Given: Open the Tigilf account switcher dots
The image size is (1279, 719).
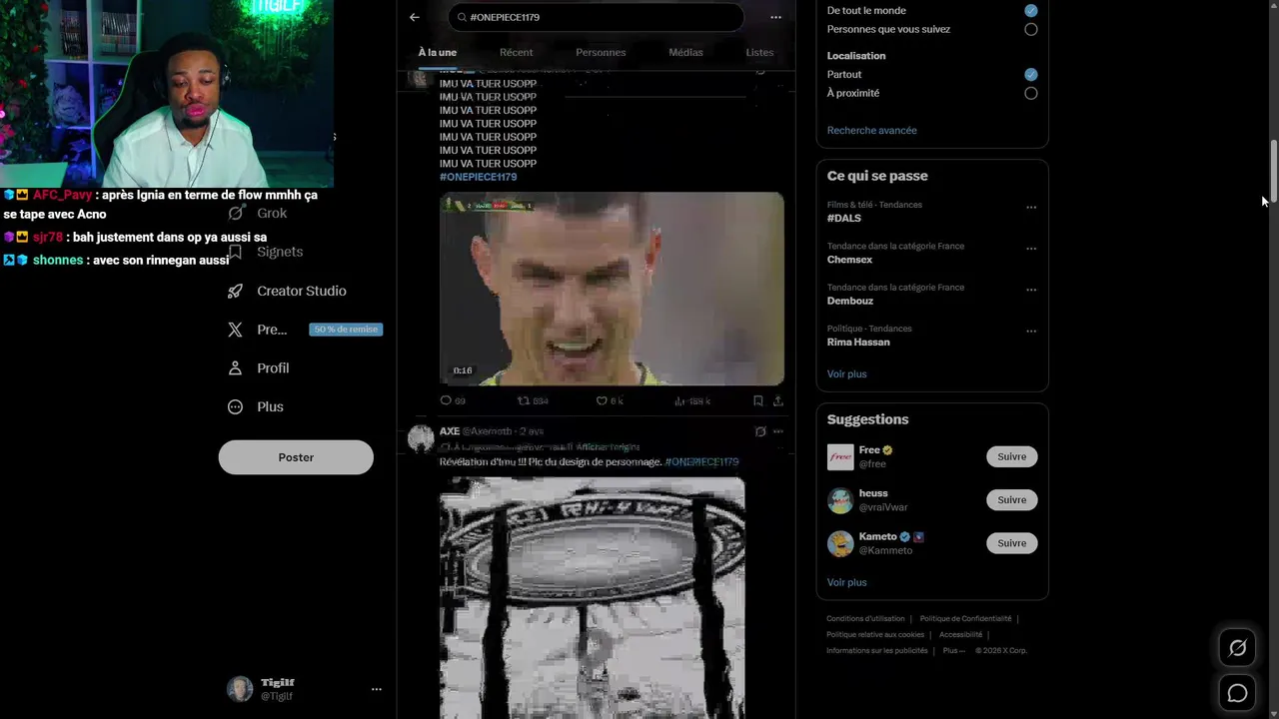Looking at the screenshot, I should [x=377, y=689].
